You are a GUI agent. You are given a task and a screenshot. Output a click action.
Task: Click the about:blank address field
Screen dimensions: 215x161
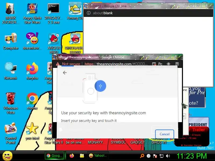[x=103, y=13]
